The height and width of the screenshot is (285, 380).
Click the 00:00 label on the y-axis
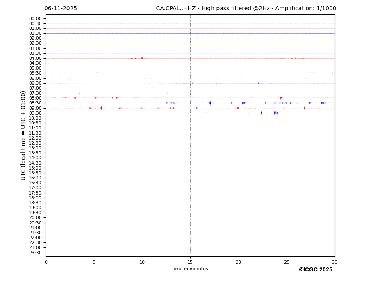[x=35, y=18]
